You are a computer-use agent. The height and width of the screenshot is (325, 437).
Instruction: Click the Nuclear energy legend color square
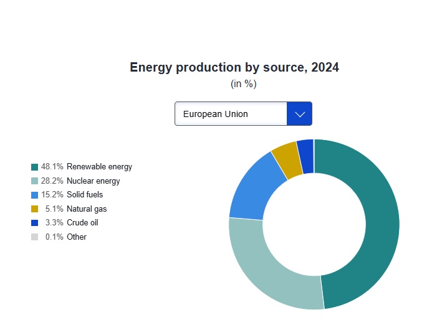[x=35, y=181]
